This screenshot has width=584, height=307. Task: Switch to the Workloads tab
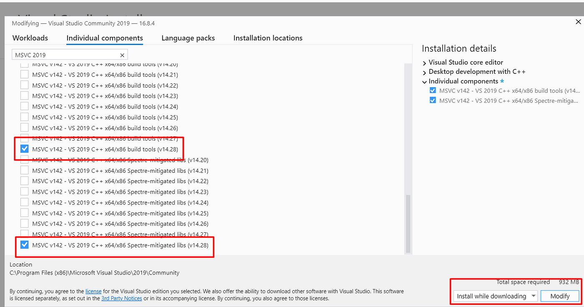pos(30,38)
